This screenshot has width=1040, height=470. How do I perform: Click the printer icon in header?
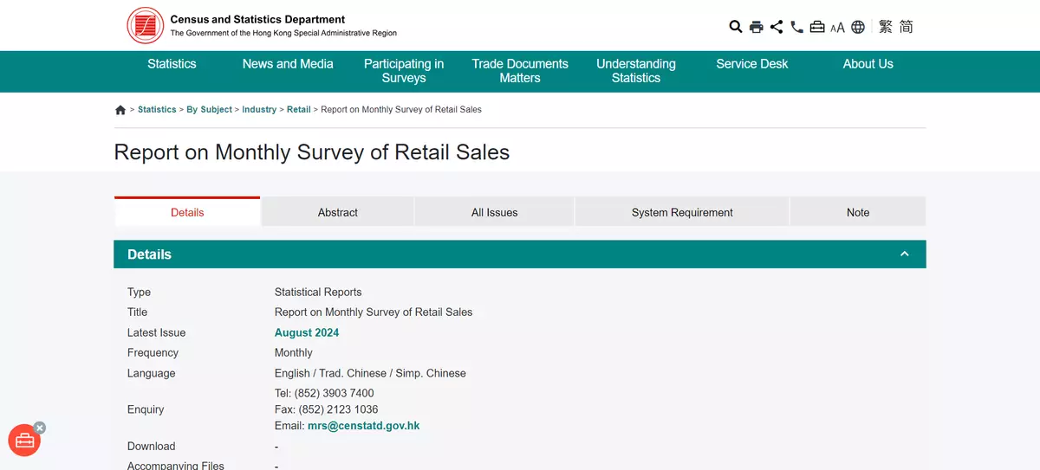(x=756, y=27)
